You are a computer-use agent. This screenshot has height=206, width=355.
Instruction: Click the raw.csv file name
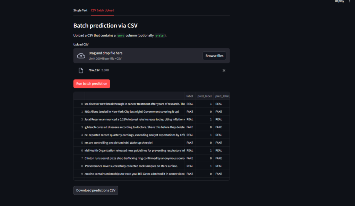[94, 70]
